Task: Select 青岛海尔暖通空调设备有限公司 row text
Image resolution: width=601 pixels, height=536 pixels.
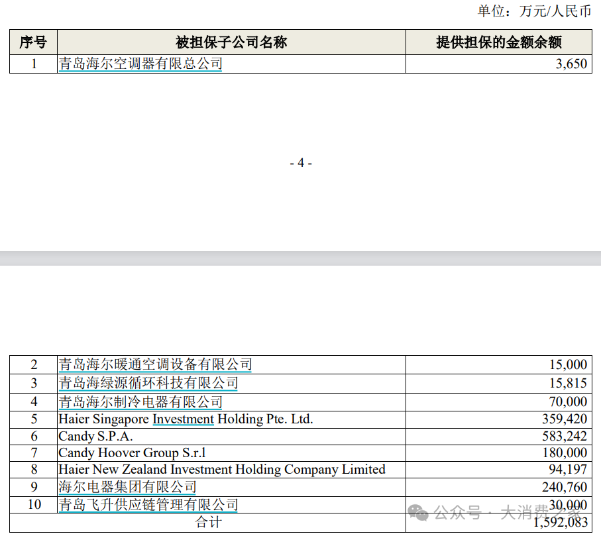Action: 155,364
